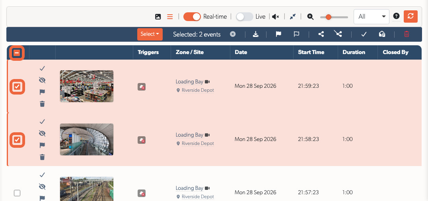Click the house lock icon in toolbar
428x201 pixels.
pos(382,34)
